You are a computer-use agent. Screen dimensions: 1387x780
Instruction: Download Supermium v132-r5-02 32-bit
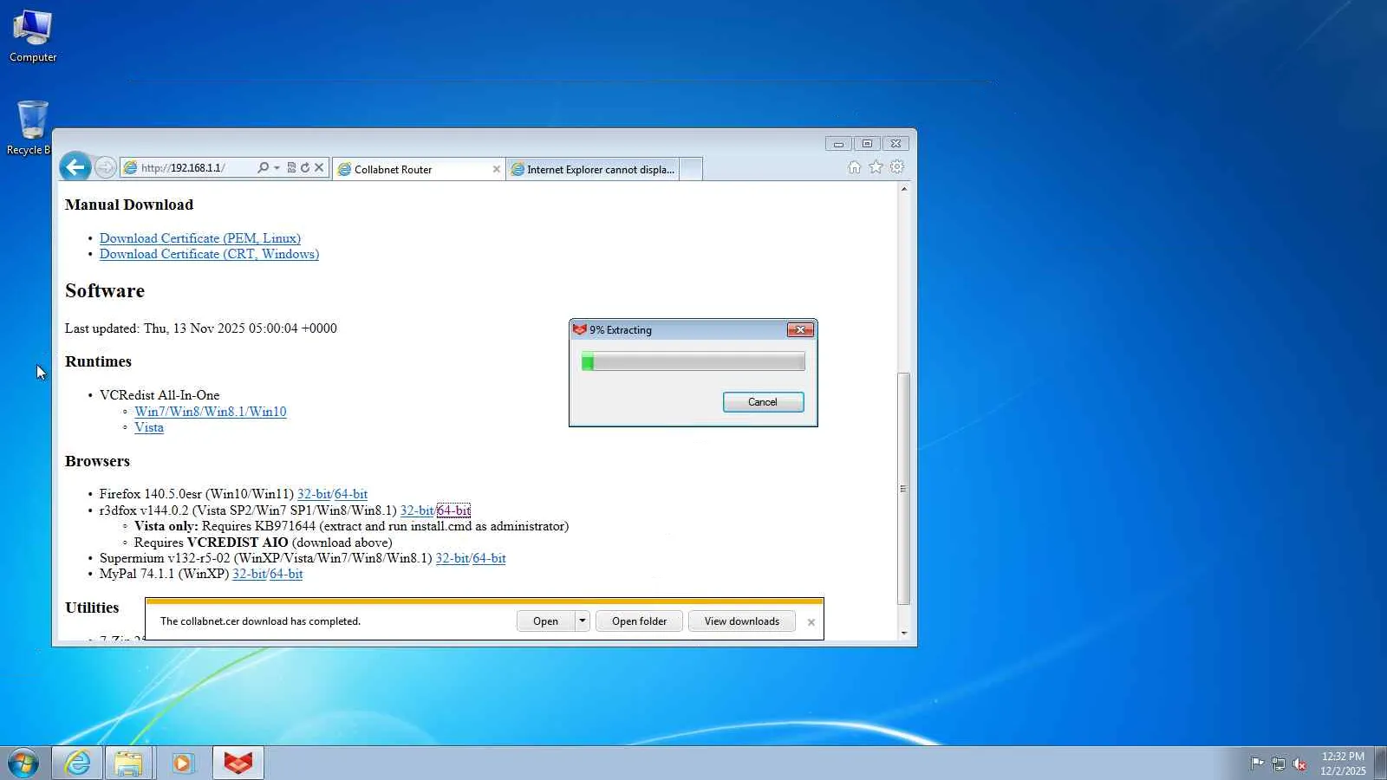[452, 558]
